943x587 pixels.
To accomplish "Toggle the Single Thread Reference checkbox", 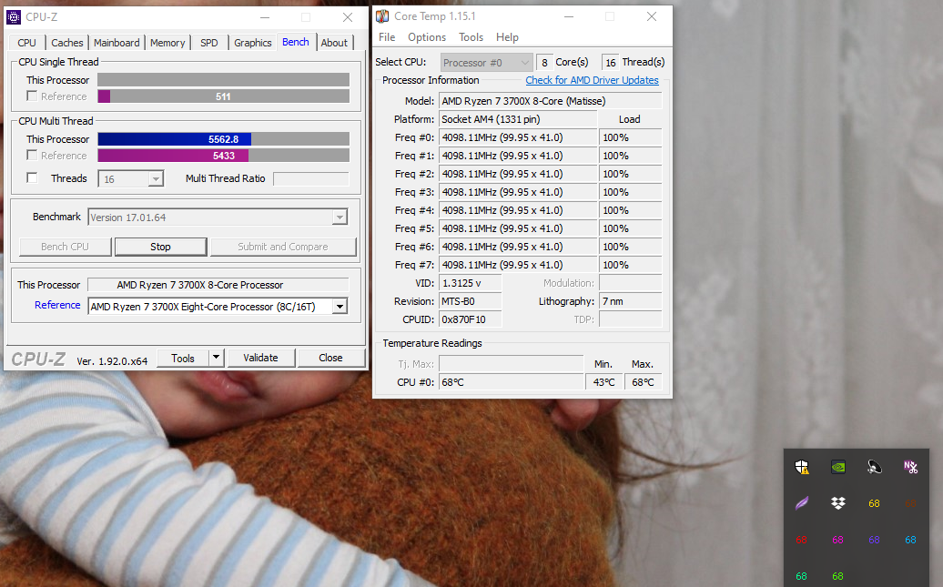I will pos(32,96).
